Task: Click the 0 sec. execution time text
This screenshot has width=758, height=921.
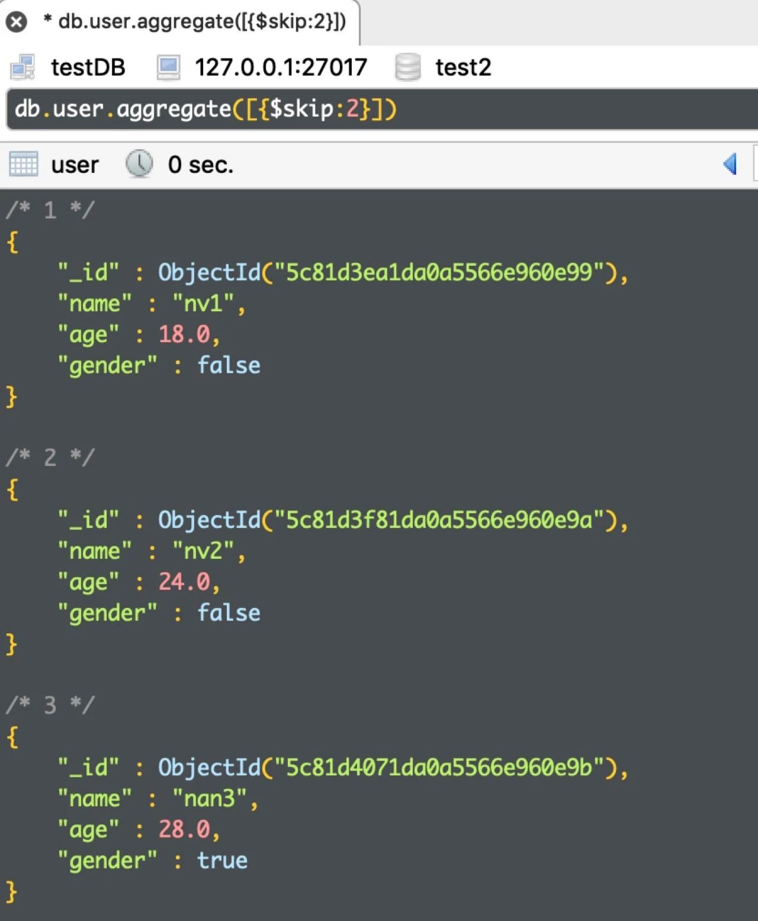Action: pos(201,165)
